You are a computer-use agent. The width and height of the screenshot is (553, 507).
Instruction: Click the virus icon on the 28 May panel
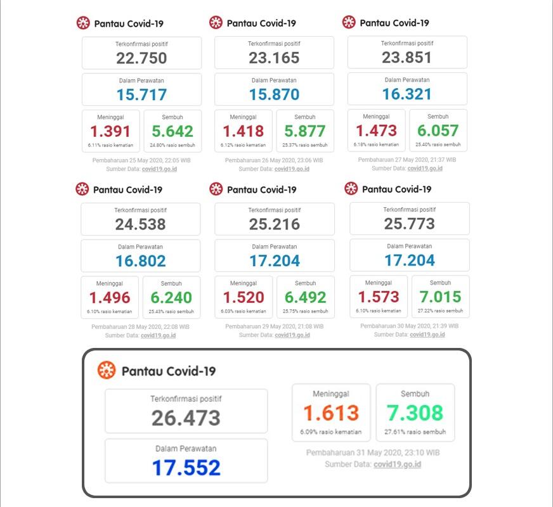click(x=82, y=189)
